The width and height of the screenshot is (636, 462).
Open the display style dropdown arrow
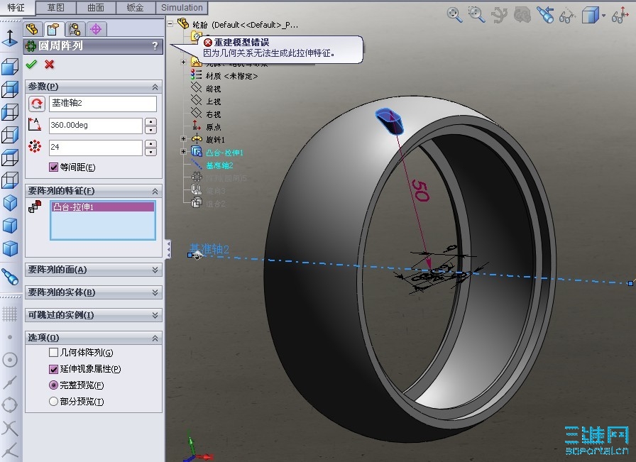click(604, 16)
